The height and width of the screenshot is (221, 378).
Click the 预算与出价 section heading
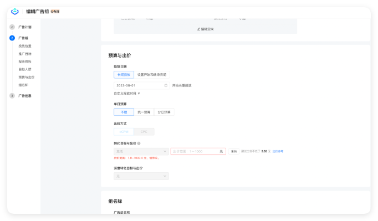click(120, 55)
